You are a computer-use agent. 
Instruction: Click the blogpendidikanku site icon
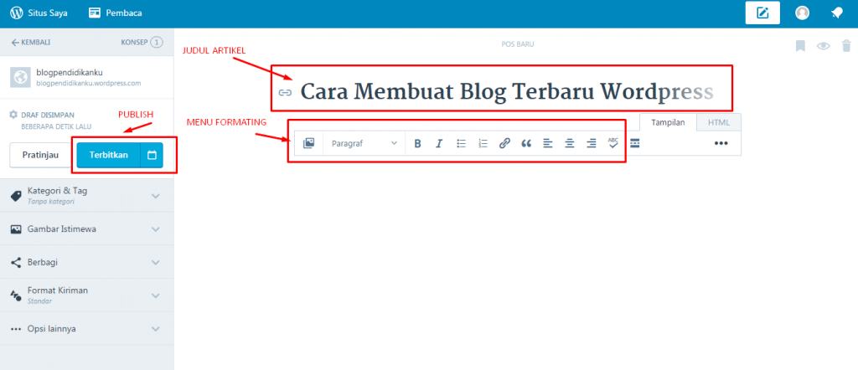click(19, 78)
